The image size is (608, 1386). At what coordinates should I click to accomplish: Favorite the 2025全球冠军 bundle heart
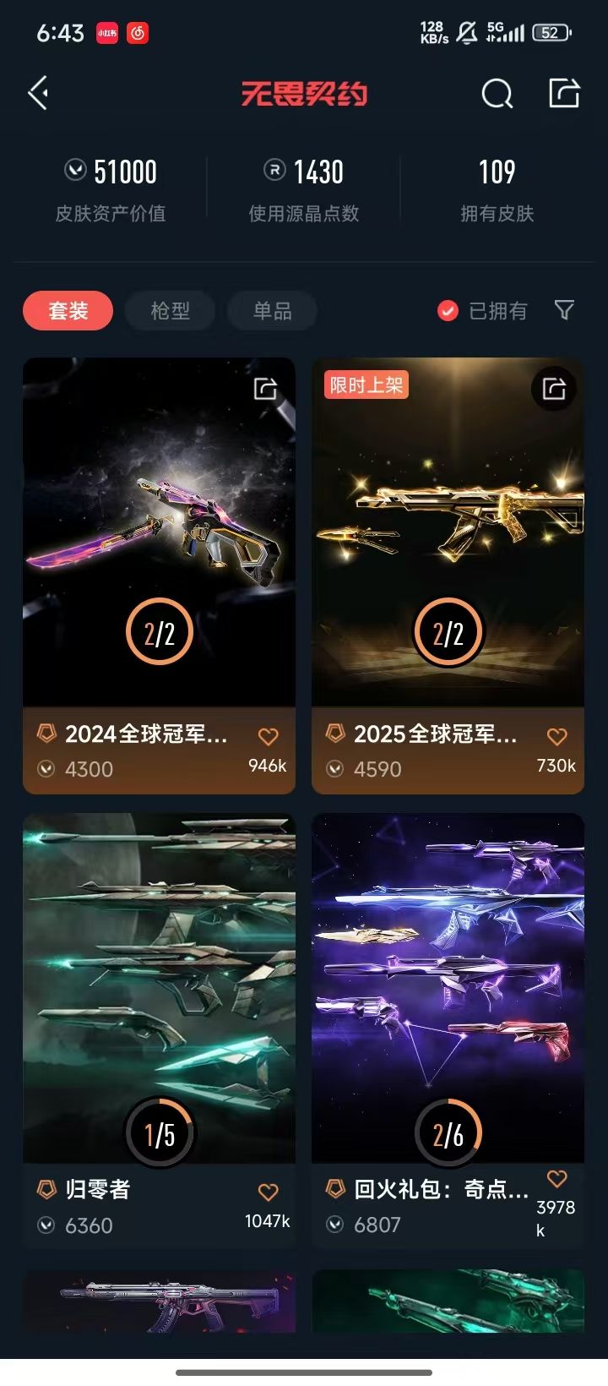(x=556, y=736)
